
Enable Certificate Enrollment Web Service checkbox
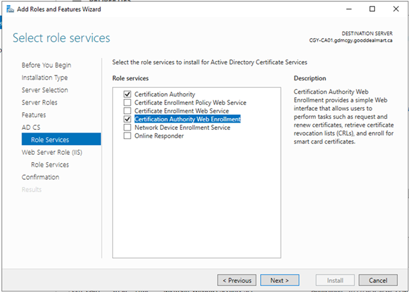point(127,111)
